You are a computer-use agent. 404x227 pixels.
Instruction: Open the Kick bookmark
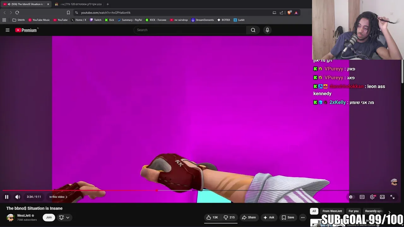click(110, 20)
